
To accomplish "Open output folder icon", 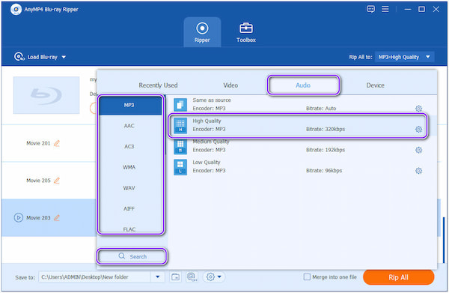I will [176, 277].
